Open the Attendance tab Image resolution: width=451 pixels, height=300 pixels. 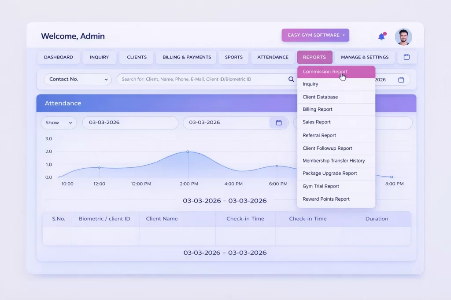point(273,57)
